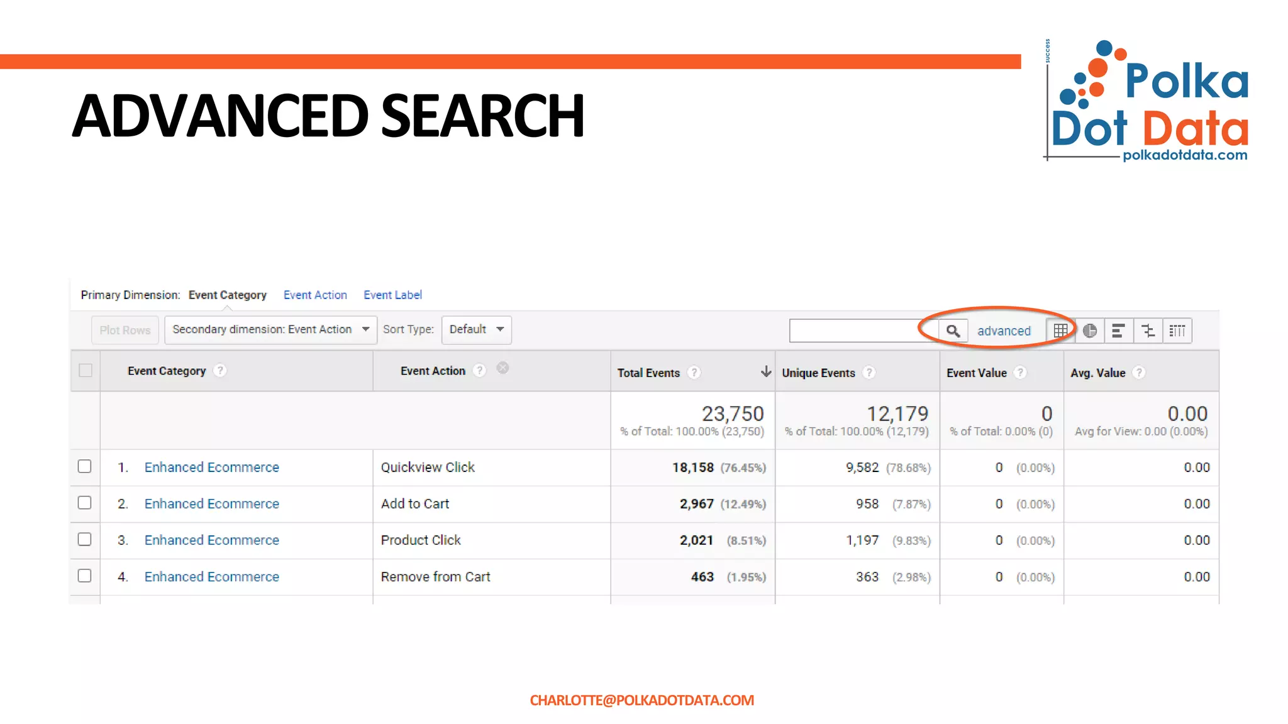Image resolution: width=1288 pixels, height=724 pixels.
Task: Open help for Total Events column
Action: (x=694, y=373)
